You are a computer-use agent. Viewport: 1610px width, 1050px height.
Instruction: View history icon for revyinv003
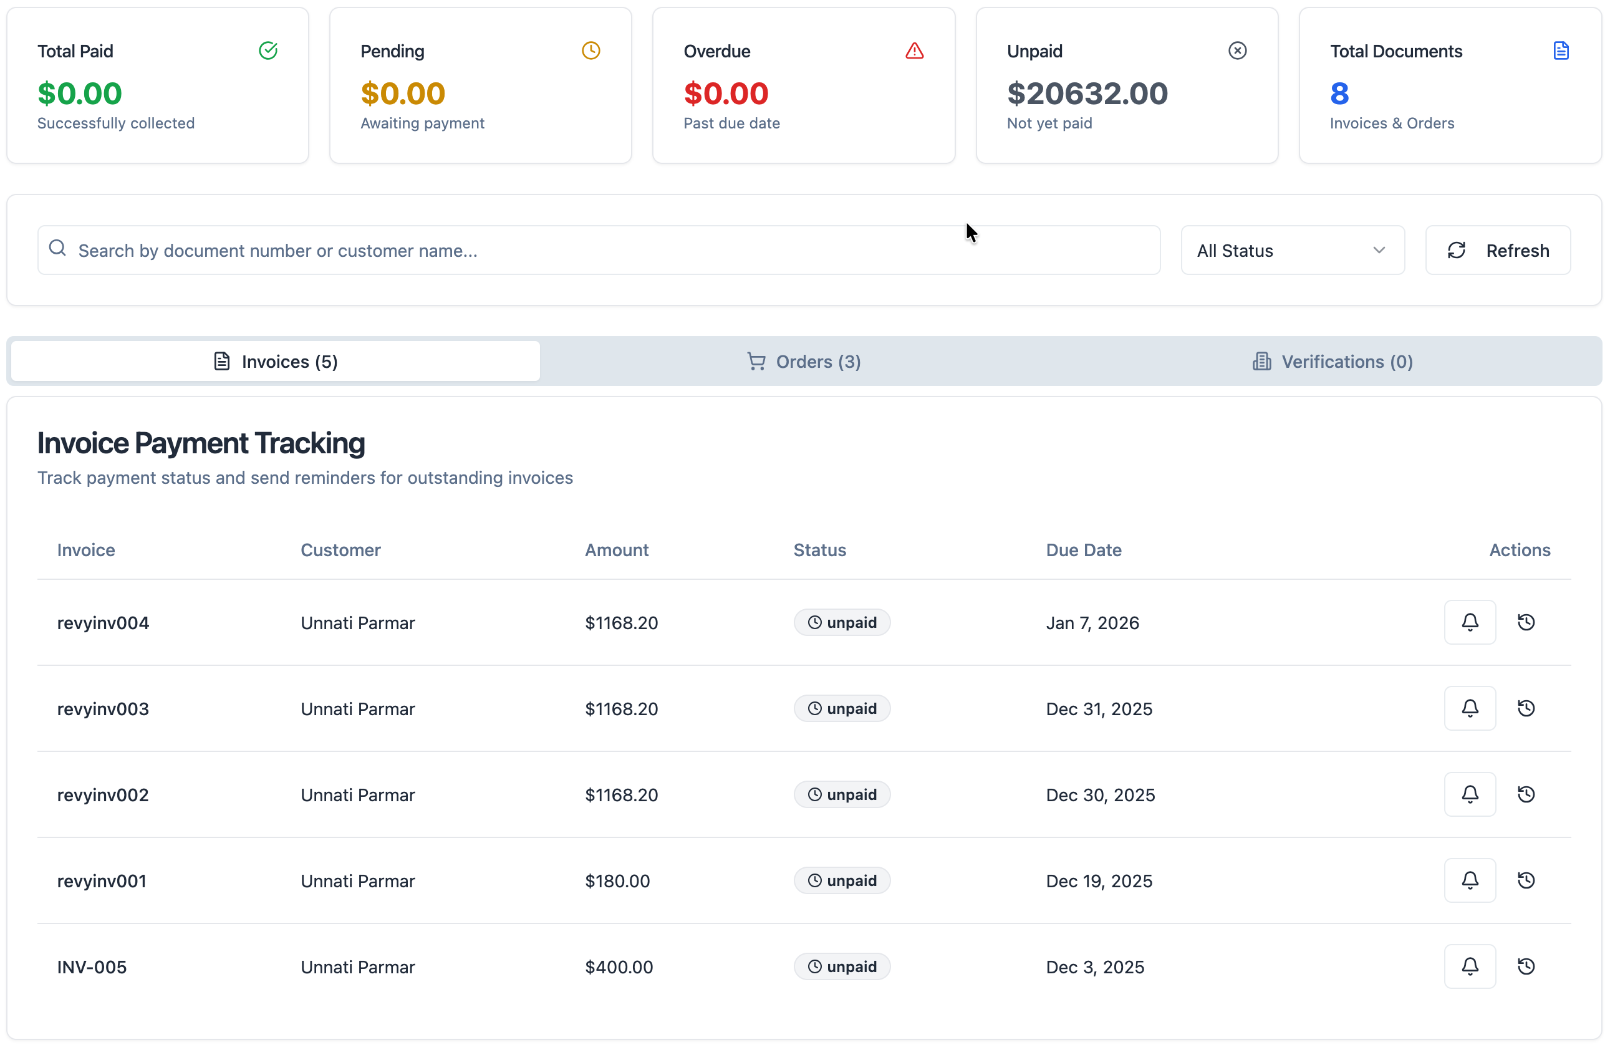pyautogui.click(x=1525, y=708)
